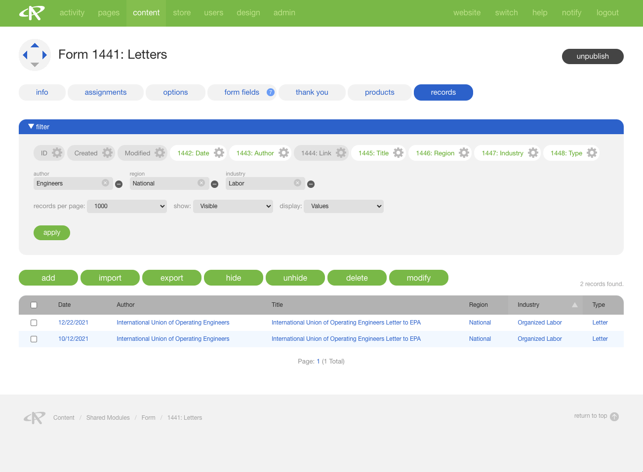Click Shared Modules in footer breadcrumb
This screenshot has width=643, height=472.
coord(108,418)
